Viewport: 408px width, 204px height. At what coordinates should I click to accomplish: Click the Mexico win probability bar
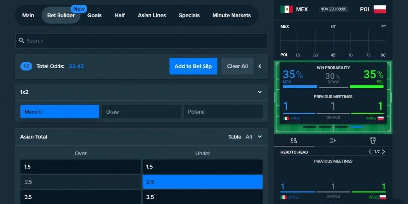(x=299, y=87)
